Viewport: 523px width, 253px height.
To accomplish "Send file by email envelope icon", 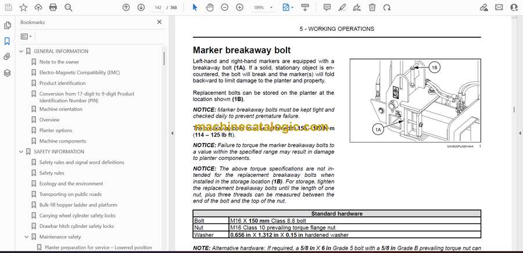I will [x=499, y=8].
